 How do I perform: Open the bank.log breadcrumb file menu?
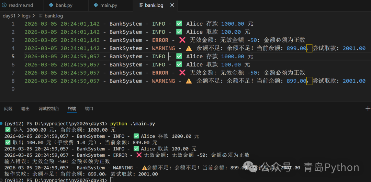click(54, 16)
